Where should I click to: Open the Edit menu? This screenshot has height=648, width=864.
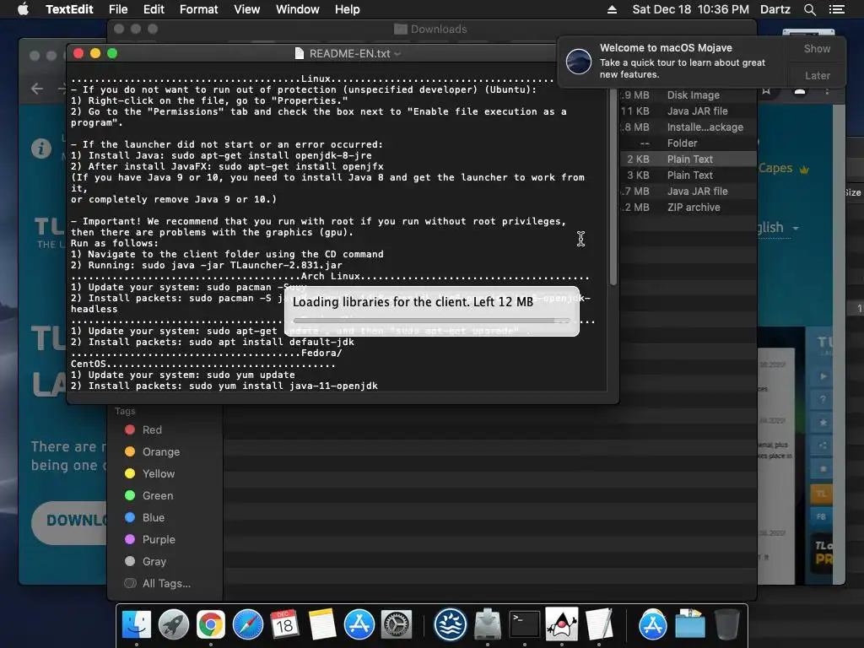click(154, 9)
